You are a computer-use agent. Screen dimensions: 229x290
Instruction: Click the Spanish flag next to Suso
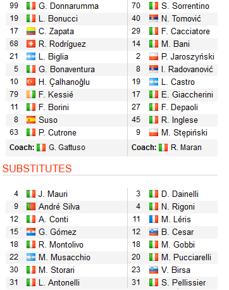[x=31, y=120]
